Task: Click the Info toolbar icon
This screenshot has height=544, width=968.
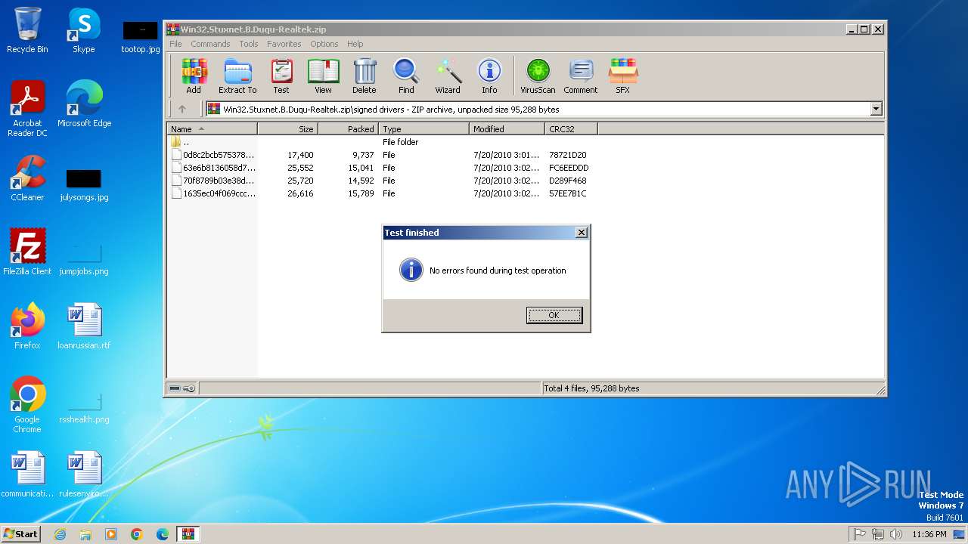Action: (x=489, y=76)
